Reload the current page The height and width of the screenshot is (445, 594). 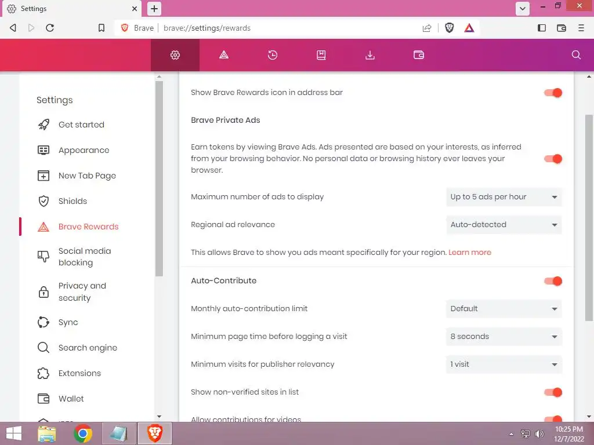point(50,28)
